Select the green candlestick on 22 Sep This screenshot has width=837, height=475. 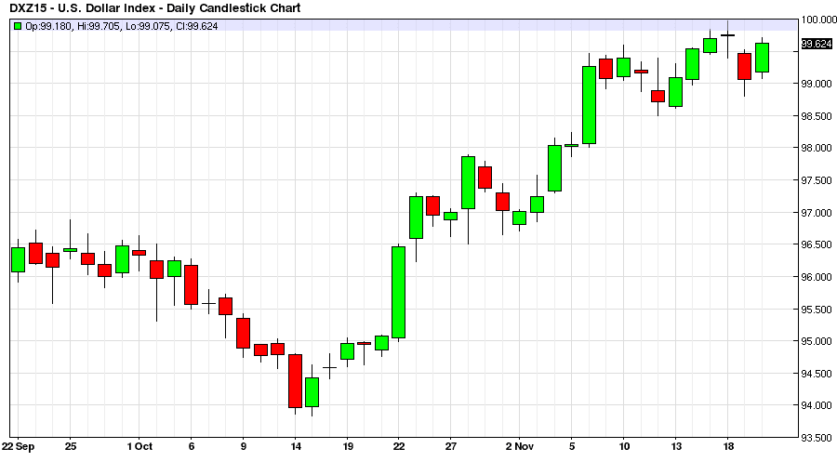19,260
